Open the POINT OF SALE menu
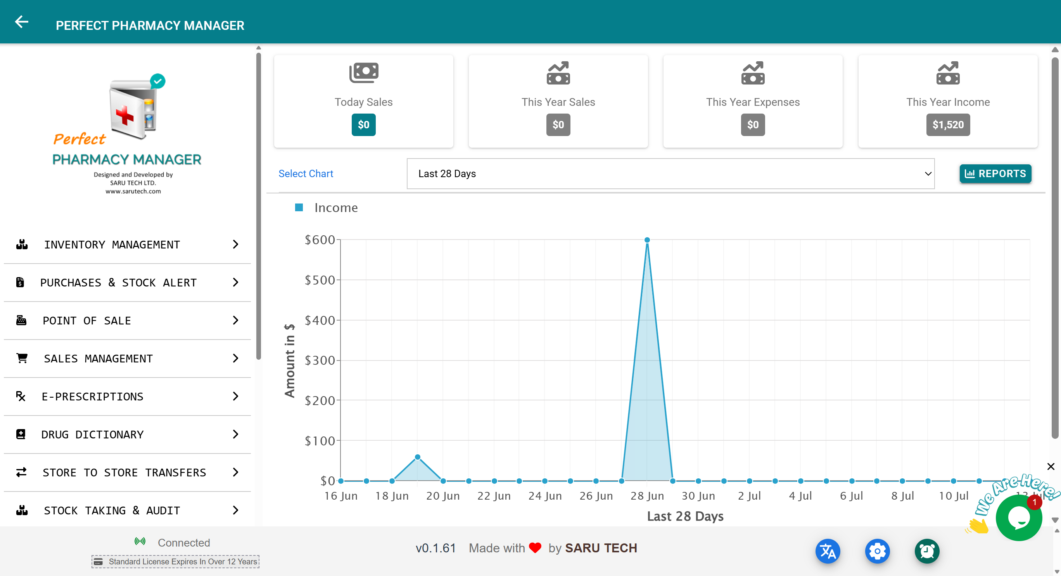1061x576 pixels. [x=127, y=320]
